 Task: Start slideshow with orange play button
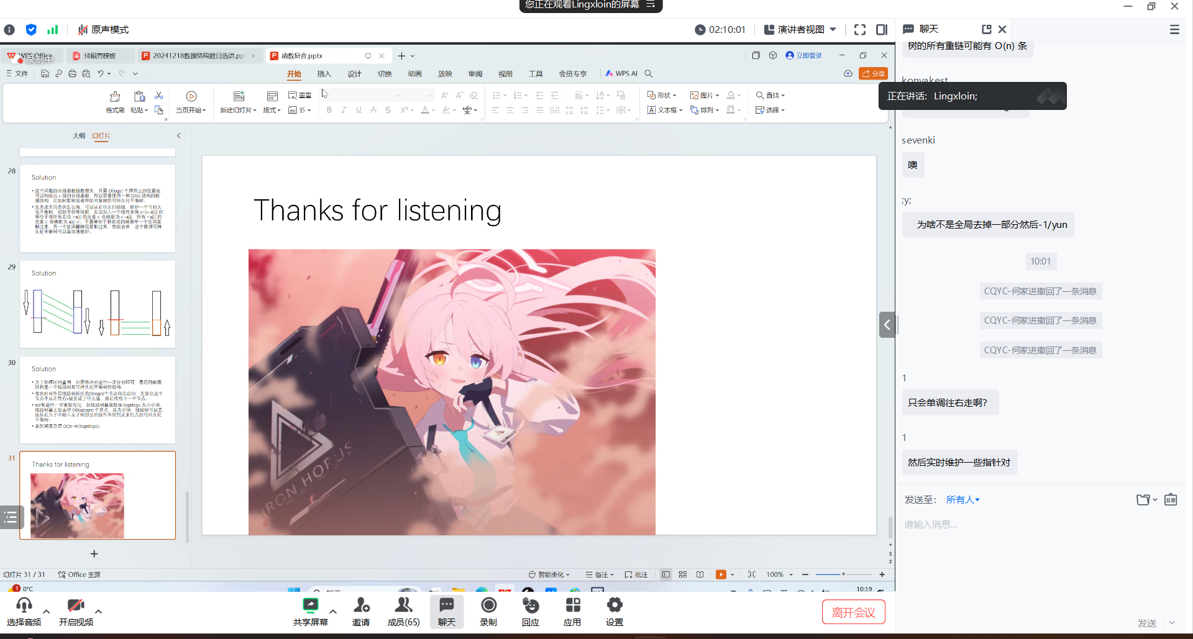721,574
